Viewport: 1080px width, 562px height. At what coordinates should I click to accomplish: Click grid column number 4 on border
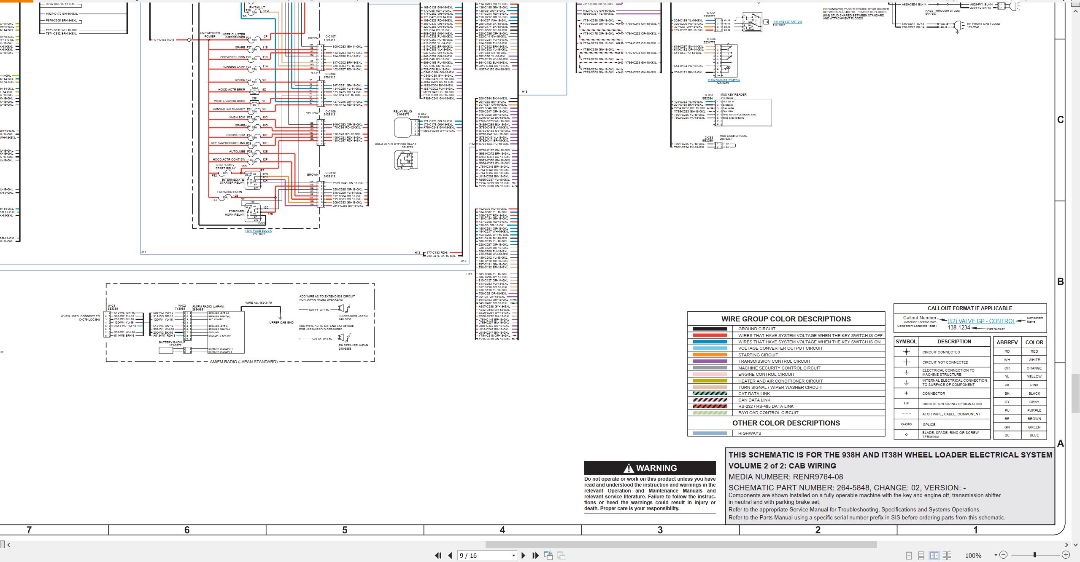[x=502, y=530]
